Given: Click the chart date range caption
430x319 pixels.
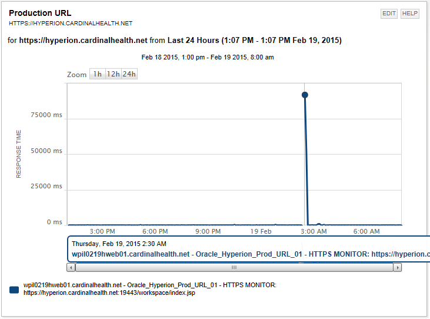Looking at the screenshot, I should pos(208,57).
